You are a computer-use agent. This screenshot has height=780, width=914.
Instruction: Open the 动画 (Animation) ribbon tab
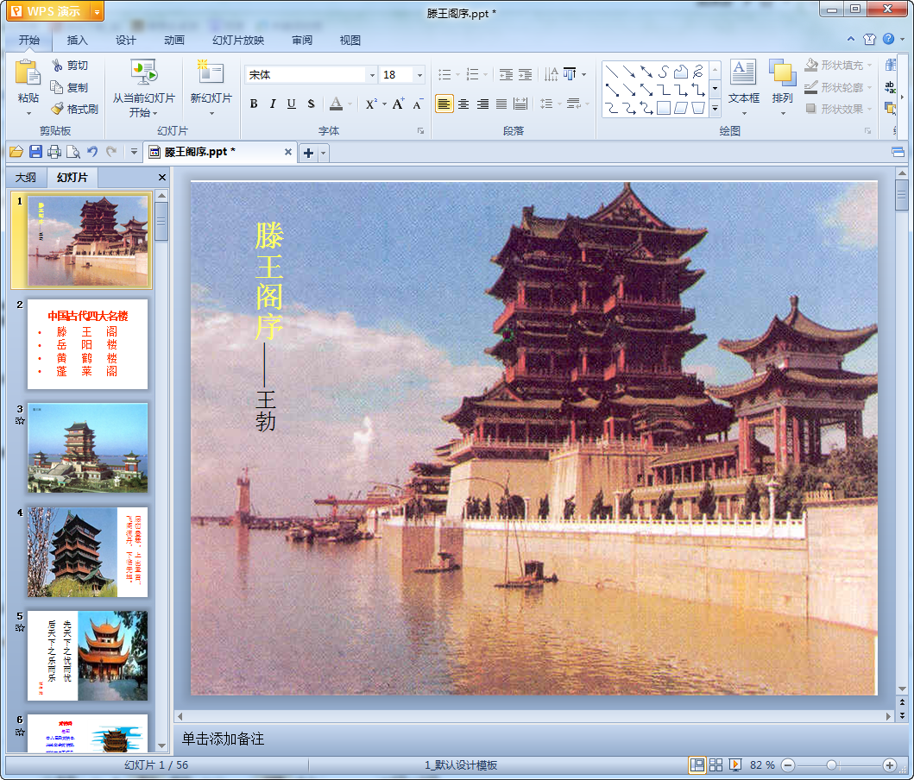pyautogui.click(x=174, y=41)
